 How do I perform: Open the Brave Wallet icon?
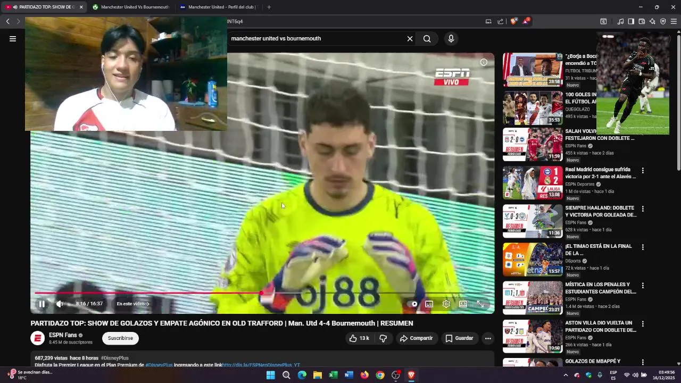tap(642, 21)
